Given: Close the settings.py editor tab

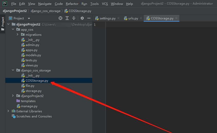Looking at the screenshot, I should 118,18.
